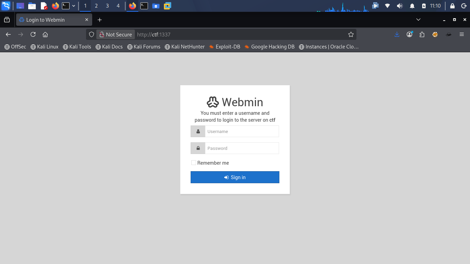Click the Webmin Username field

pyautogui.click(x=242, y=131)
